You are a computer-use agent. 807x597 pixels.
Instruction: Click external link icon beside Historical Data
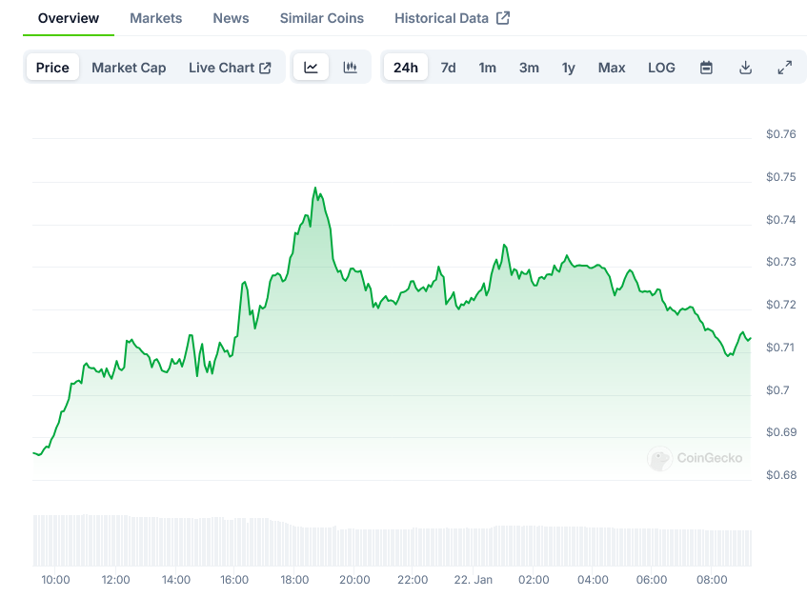tap(503, 18)
